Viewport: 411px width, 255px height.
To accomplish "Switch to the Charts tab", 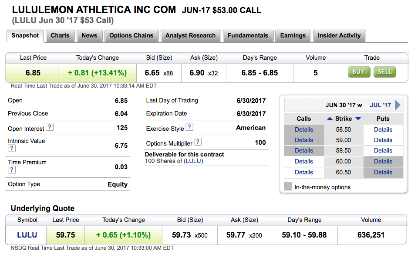I will pyautogui.click(x=60, y=36).
